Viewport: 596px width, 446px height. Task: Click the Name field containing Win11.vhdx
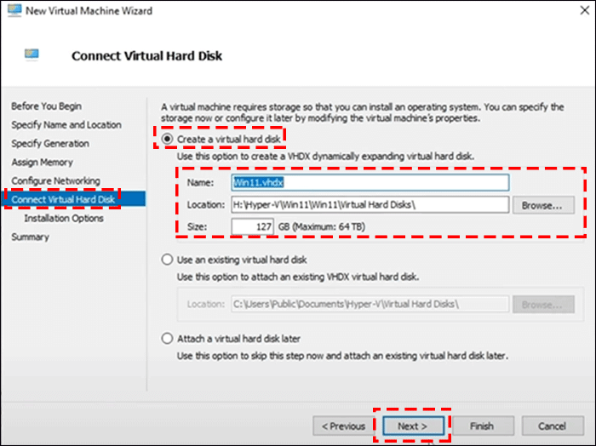pos(370,182)
